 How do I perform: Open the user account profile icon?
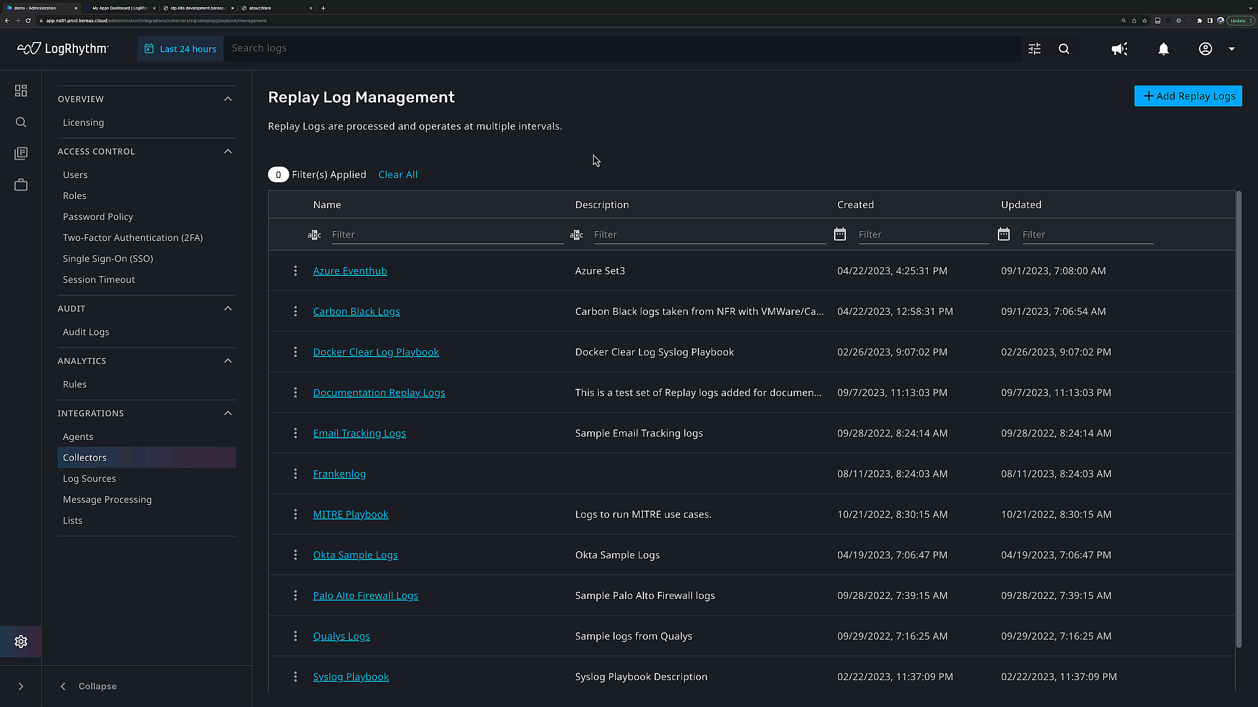tap(1206, 49)
